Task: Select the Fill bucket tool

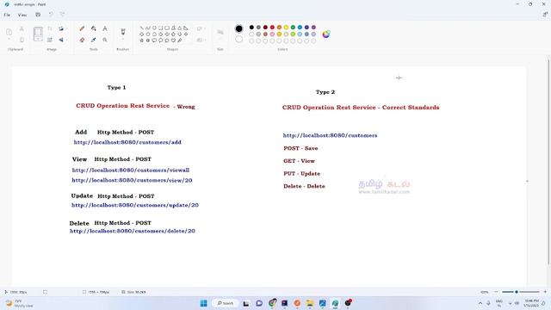Action: [x=94, y=28]
